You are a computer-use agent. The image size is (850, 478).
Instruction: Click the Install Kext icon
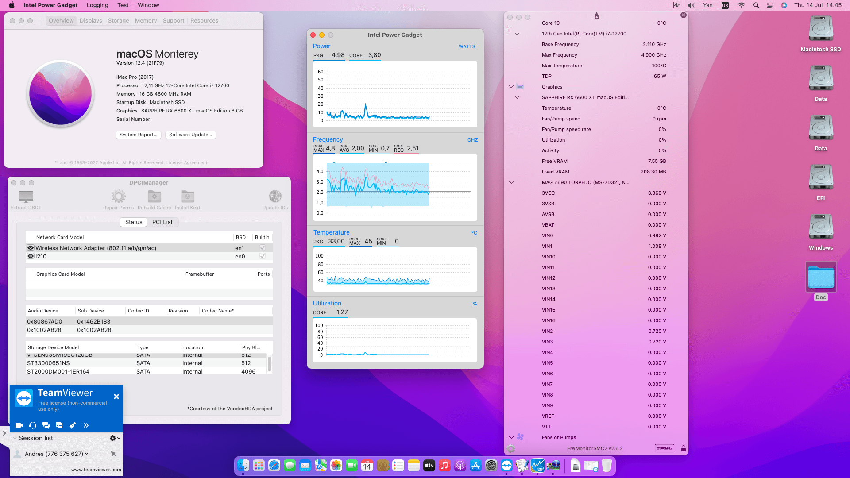pos(187,197)
